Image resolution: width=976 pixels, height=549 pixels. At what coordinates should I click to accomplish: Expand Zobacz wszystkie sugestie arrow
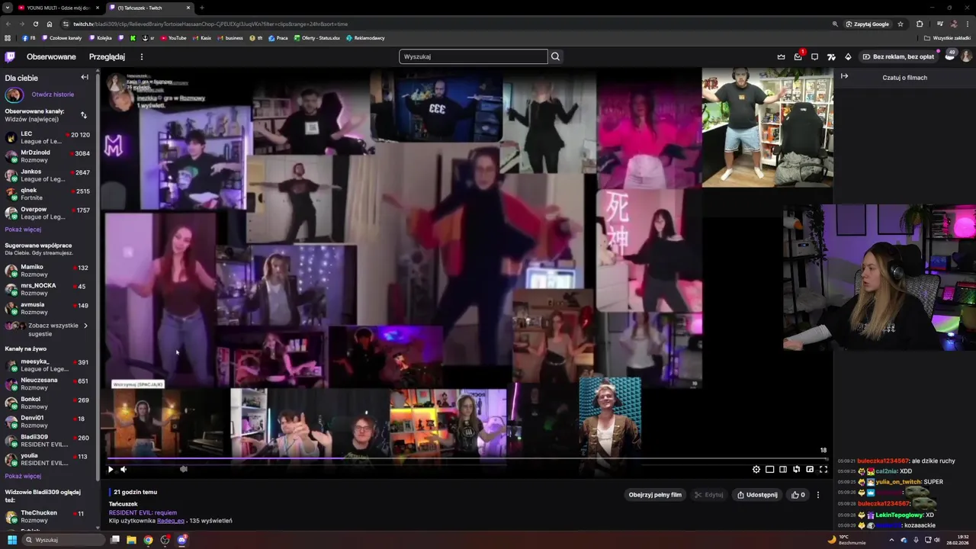click(x=85, y=326)
